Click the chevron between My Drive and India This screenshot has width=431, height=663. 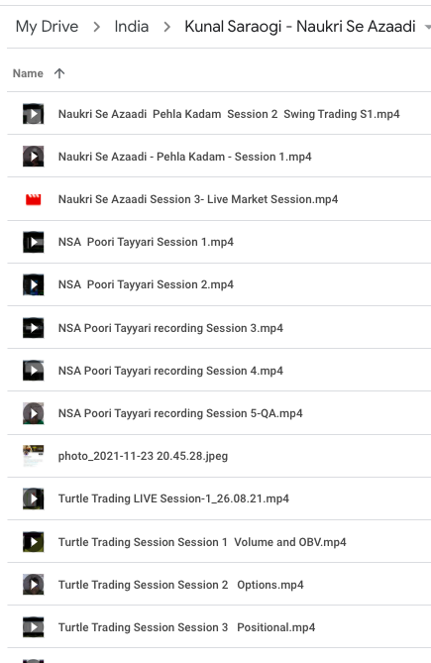tap(97, 27)
